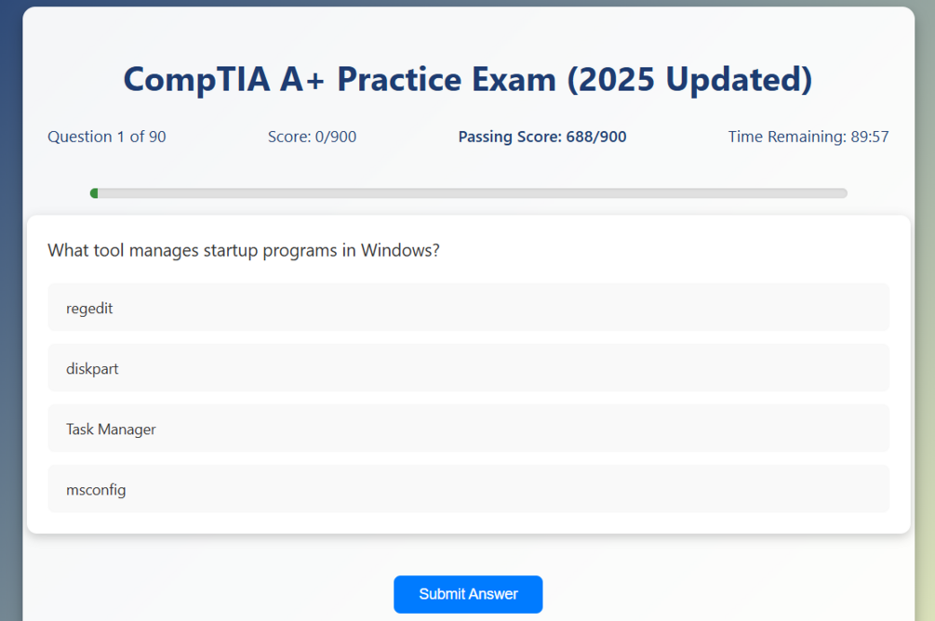Select the msconfig answer option
This screenshot has height=621, width=935.
click(x=468, y=489)
